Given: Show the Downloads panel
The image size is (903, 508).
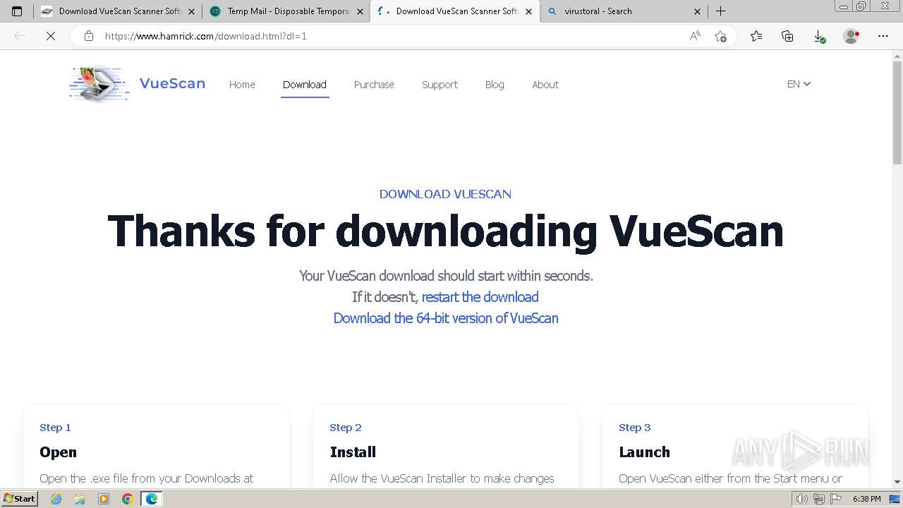Looking at the screenshot, I should click(819, 36).
